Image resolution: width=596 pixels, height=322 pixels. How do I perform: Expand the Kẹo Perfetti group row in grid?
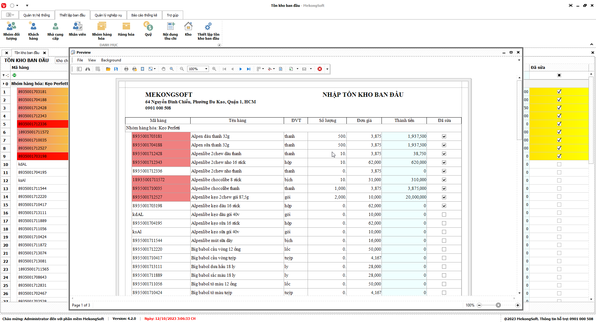coord(4,84)
